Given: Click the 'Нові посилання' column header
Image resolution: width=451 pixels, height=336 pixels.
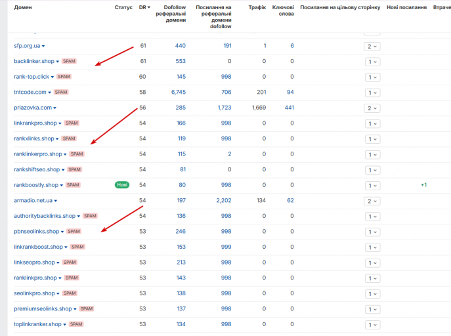Looking at the screenshot, I should pyautogui.click(x=406, y=7).
